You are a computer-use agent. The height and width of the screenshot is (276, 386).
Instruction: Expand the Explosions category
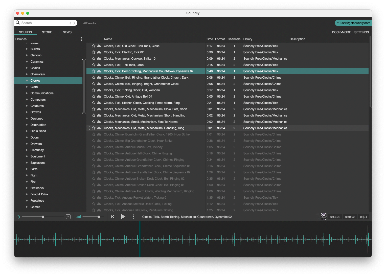point(27,163)
